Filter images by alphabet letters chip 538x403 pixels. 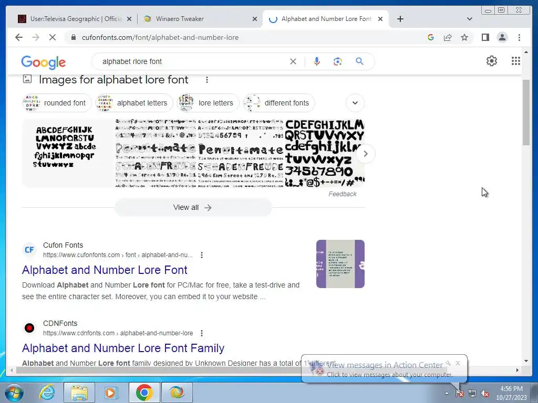(134, 103)
